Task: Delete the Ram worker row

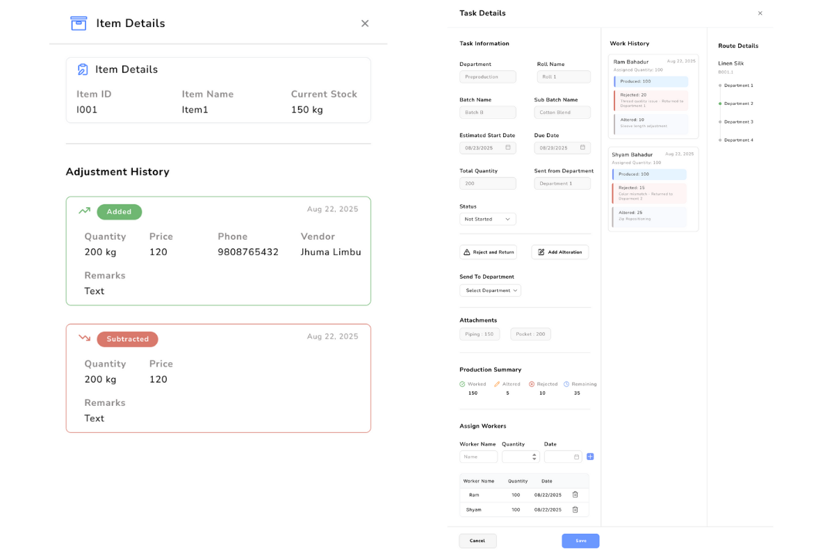Action: click(575, 495)
